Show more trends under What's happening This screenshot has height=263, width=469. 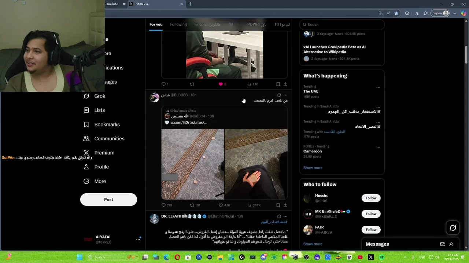[x=313, y=168]
